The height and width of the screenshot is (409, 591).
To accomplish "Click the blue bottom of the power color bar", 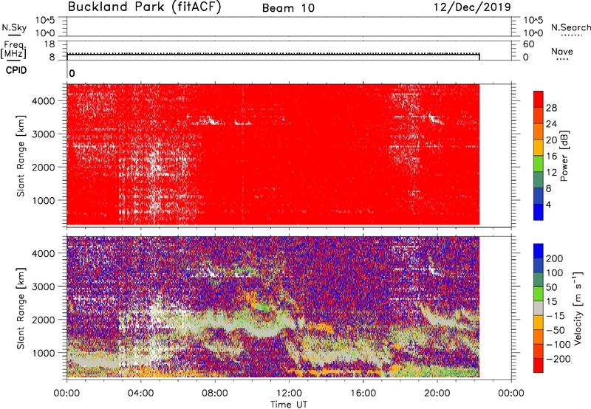I will point(539,213).
